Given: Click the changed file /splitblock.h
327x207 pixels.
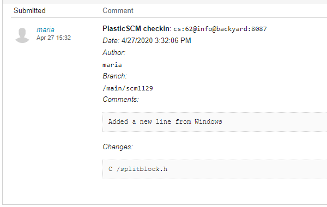Looking at the screenshot, I should [x=142, y=169].
